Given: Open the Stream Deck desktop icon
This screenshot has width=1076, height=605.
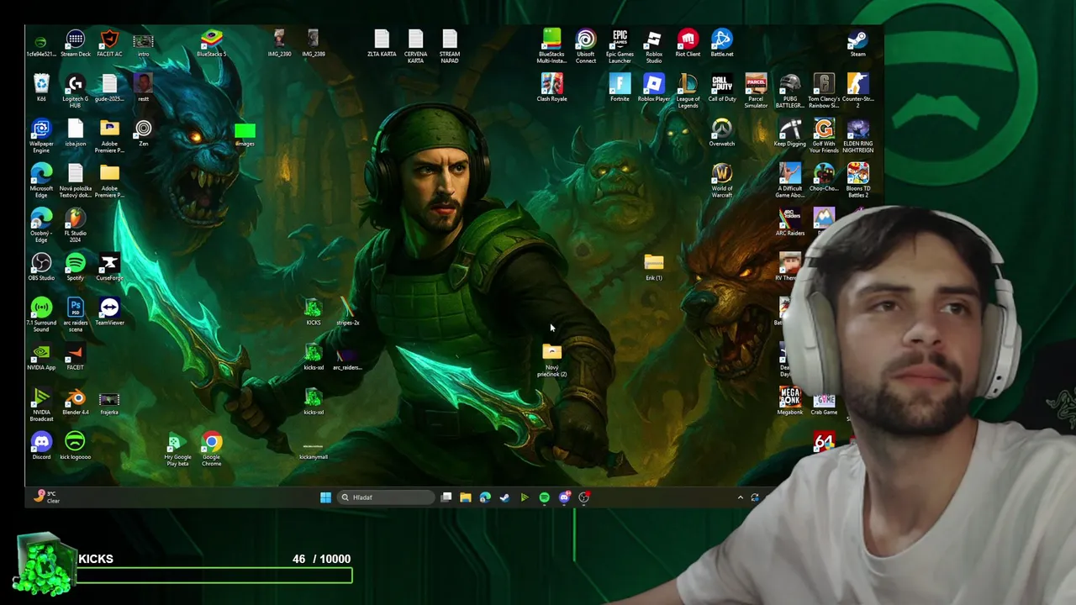Looking at the screenshot, I should coord(76,44).
